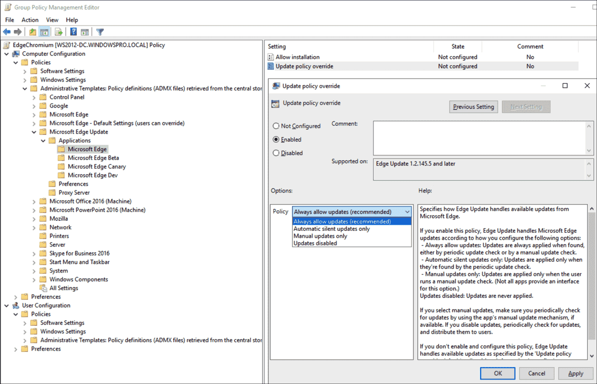Choose Always allow updates (recommended) option
The image size is (597, 384).
pyautogui.click(x=352, y=221)
